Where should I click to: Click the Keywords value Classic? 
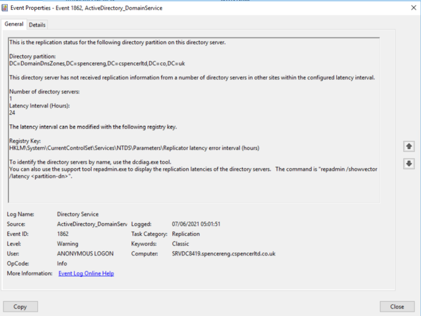point(181,244)
